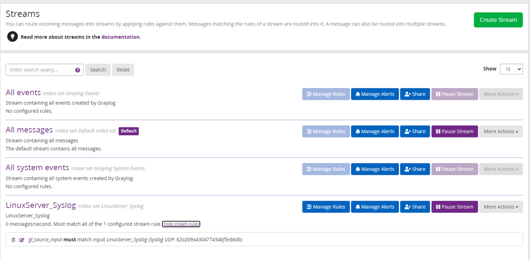Click the 'Graylog Events' index set text
The width and height of the screenshot is (530, 260).
pos(83,94)
